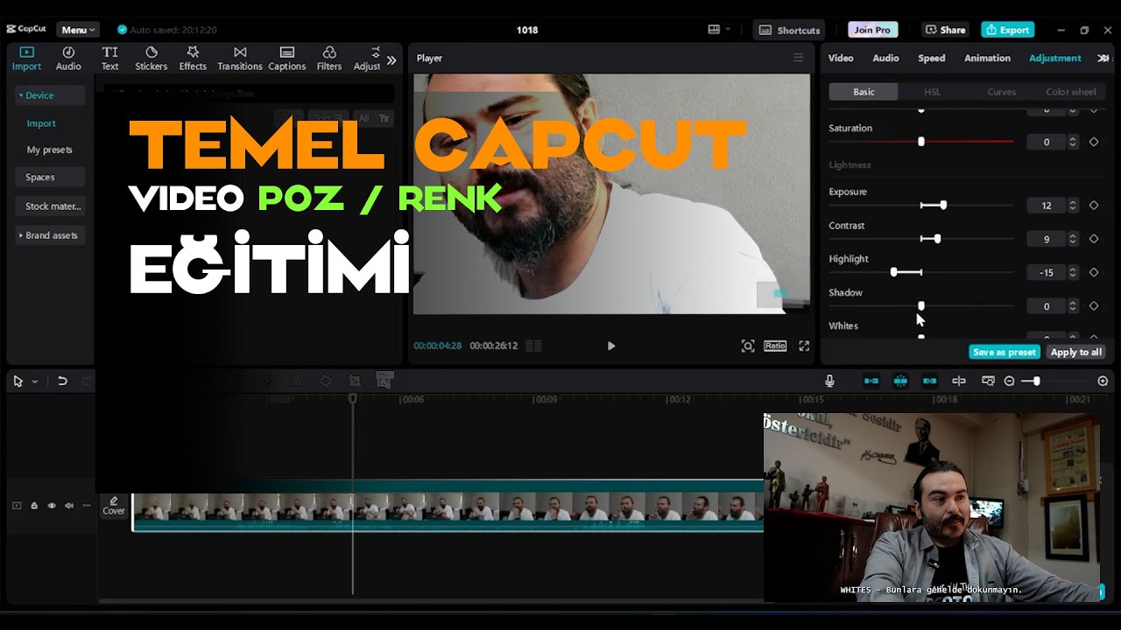Open the Menu dropdown

click(x=78, y=30)
